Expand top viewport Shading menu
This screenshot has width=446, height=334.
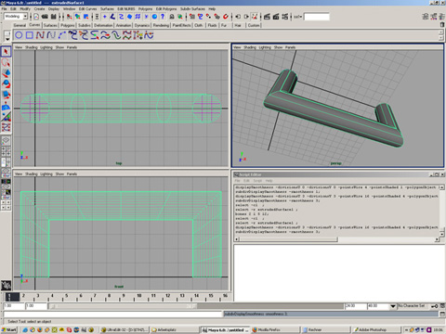click(x=31, y=47)
